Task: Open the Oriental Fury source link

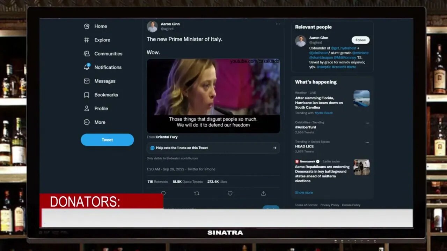Action: (167, 137)
